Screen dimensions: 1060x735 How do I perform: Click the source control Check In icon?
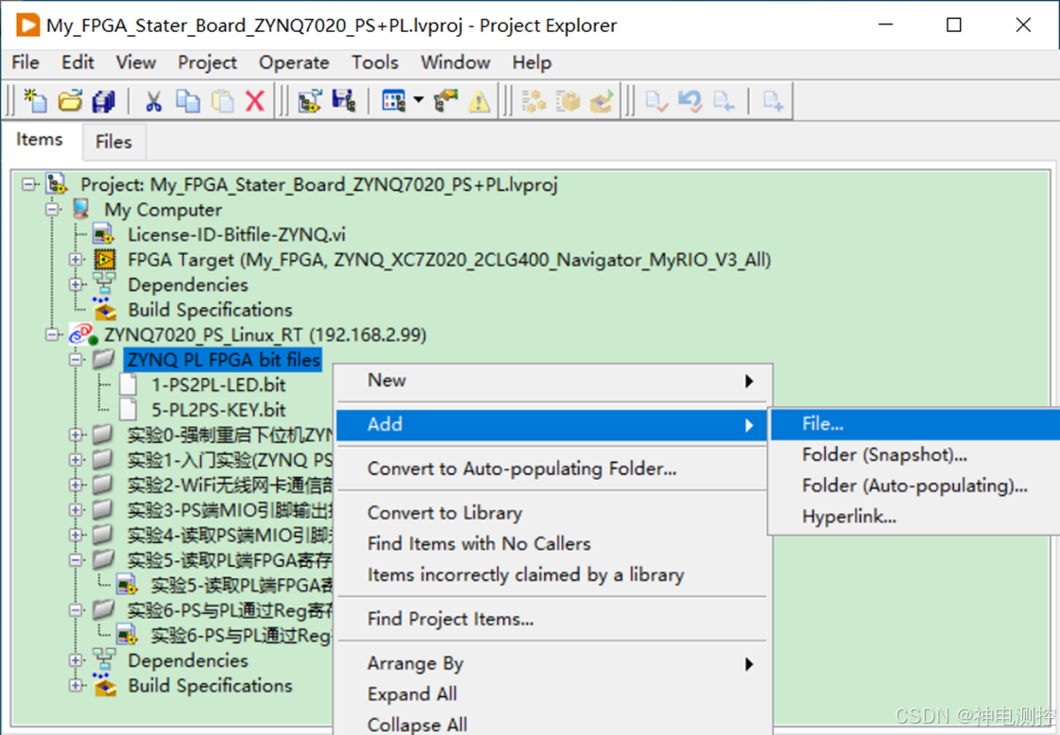tap(657, 101)
